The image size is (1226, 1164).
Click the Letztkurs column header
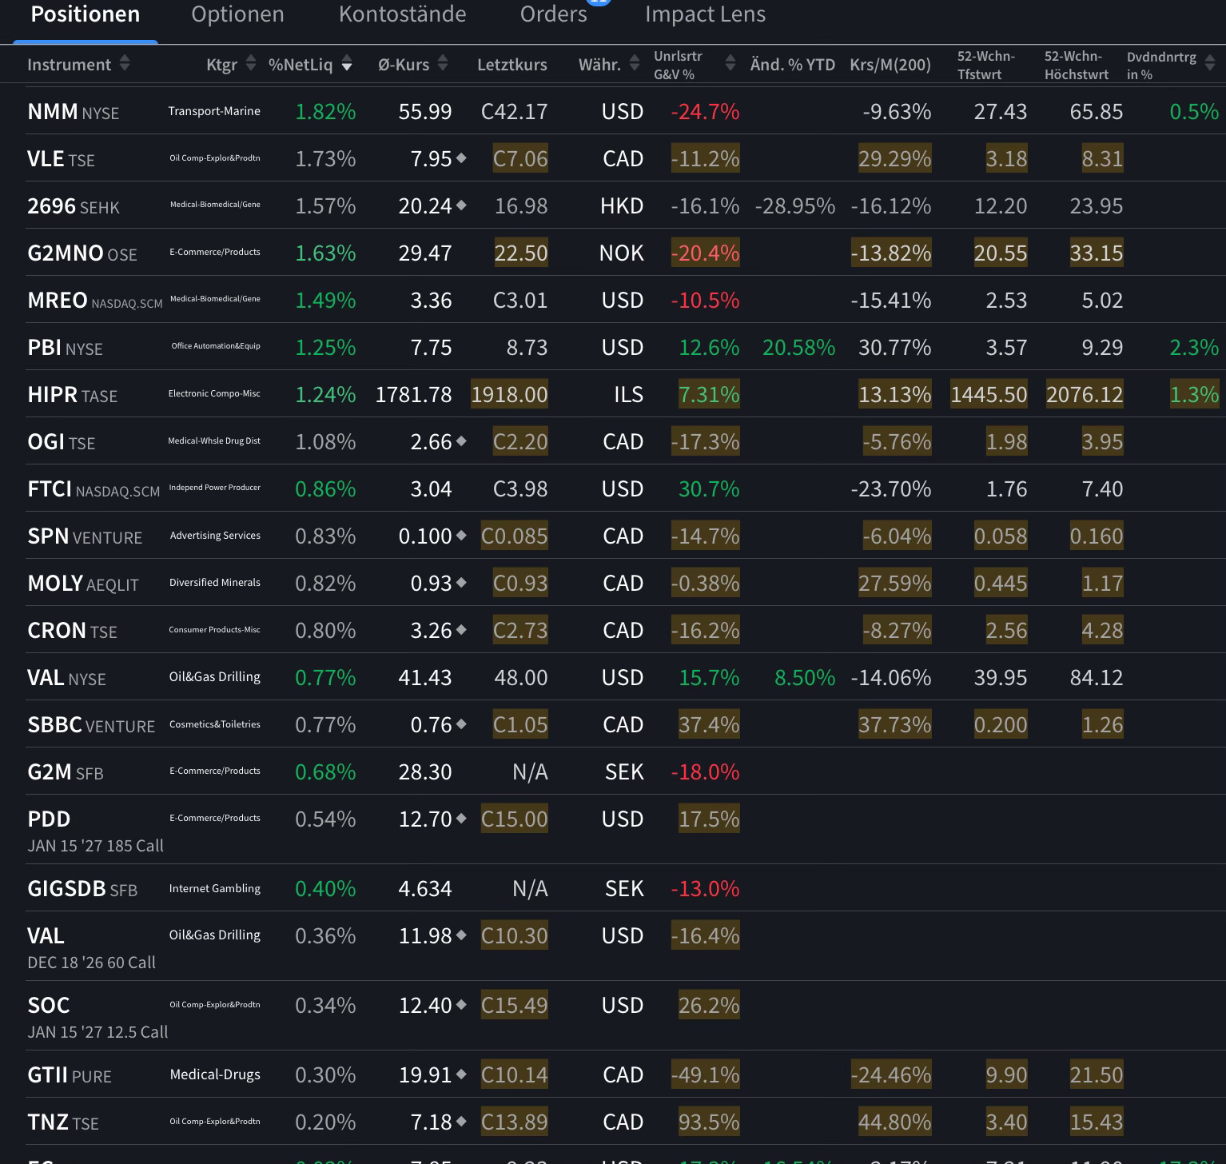[x=512, y=65]
